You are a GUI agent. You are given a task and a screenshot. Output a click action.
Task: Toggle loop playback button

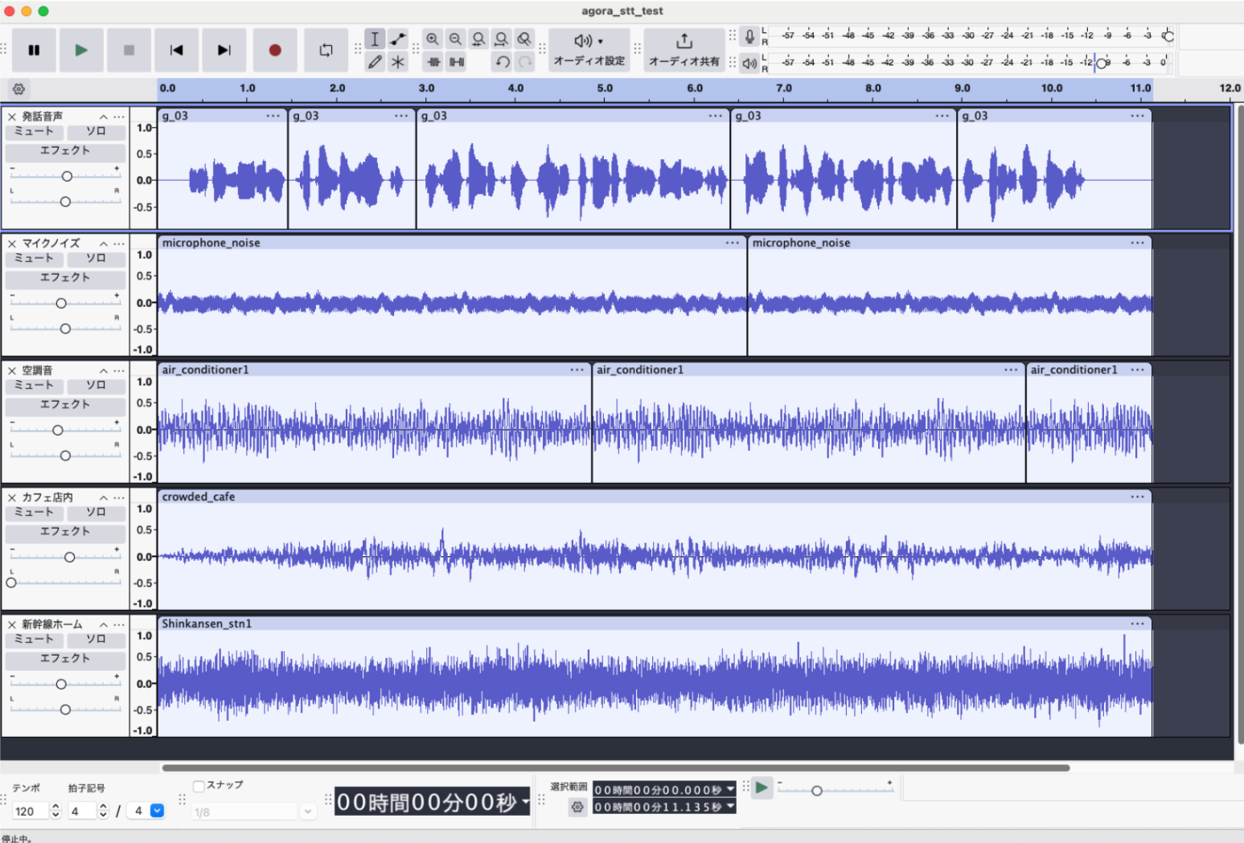click(x=326, y=50)
